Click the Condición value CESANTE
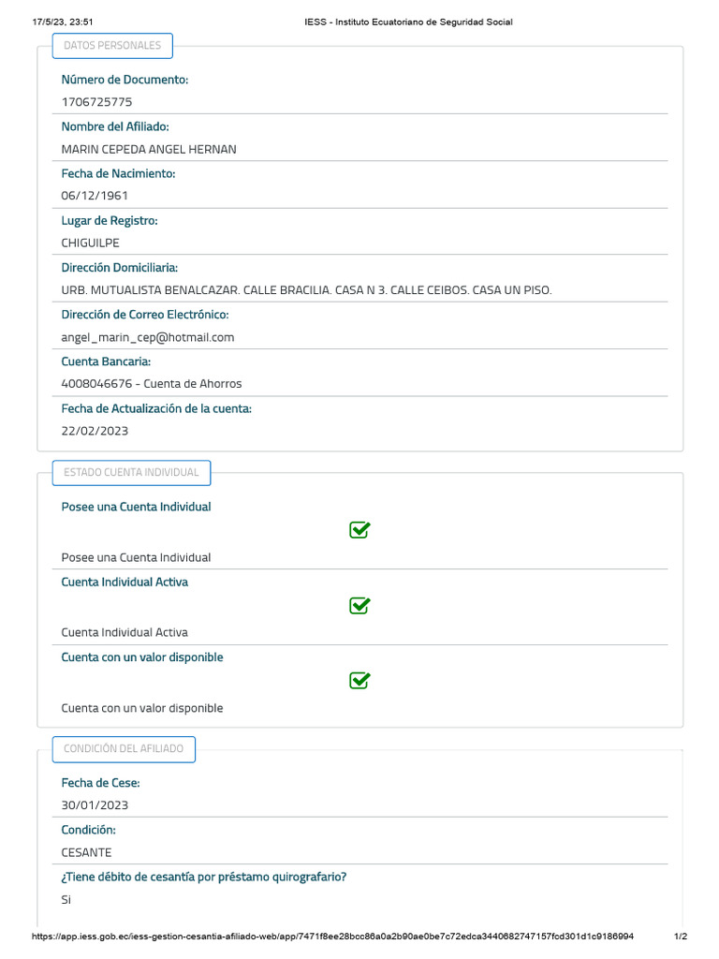Viewport: 719px width, 959px height. (x=86, y=852)
